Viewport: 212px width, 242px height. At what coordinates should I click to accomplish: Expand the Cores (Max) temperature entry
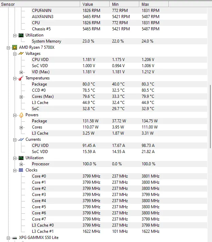pyautogui.click(x=21, y=97)
